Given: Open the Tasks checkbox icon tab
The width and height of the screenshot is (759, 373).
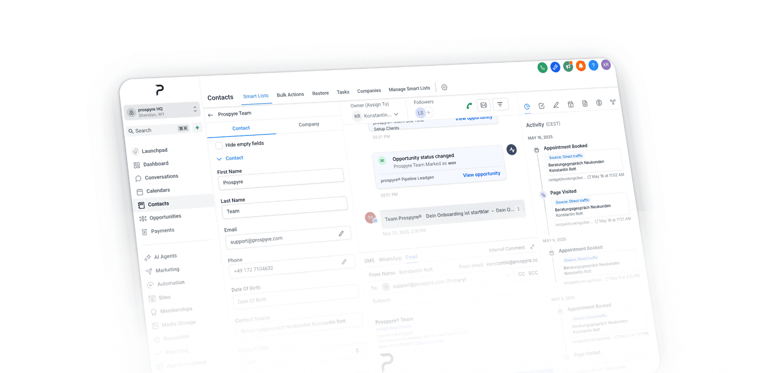Looking at the screenshot, I should click(542, 106).
